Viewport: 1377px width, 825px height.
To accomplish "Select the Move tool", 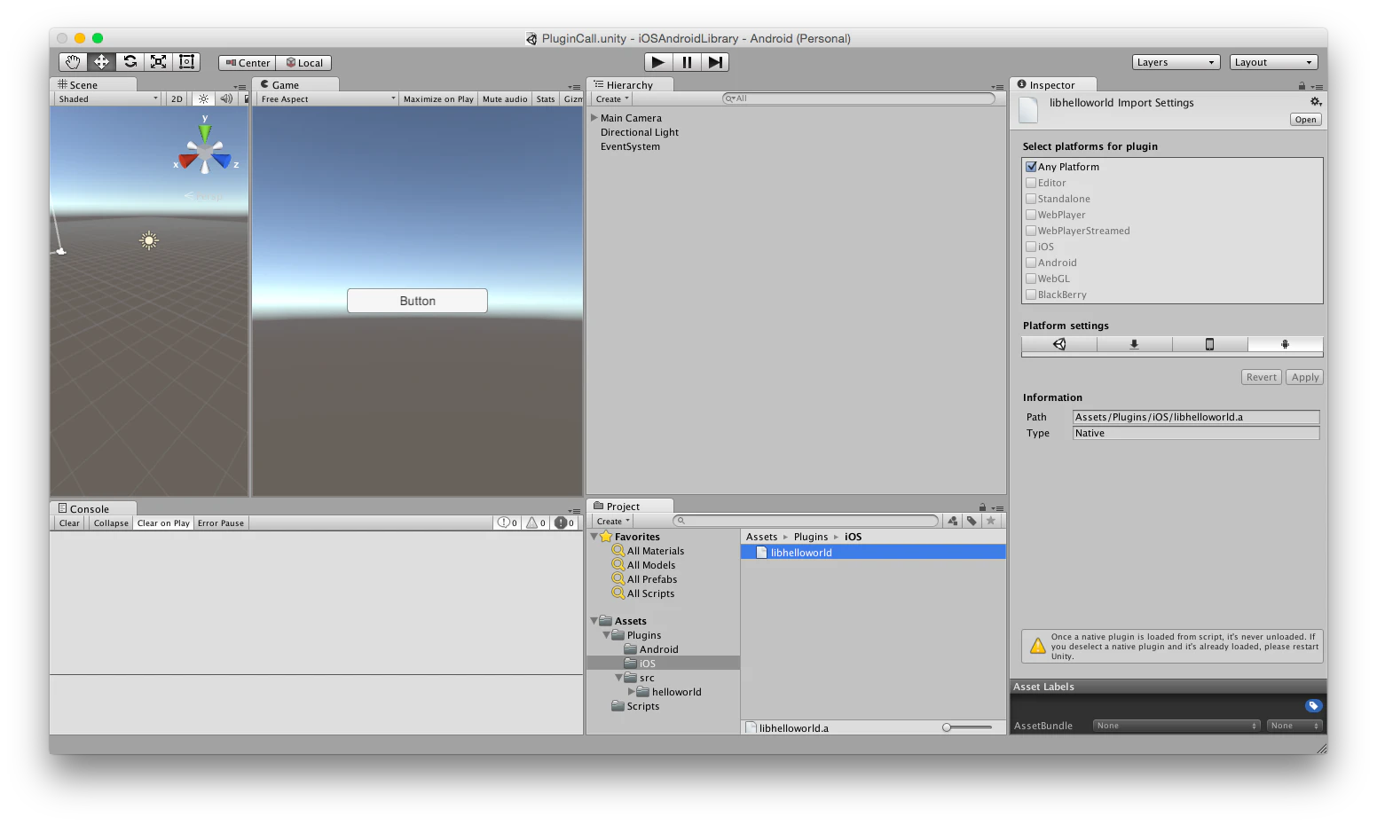I will click(101, 62).
